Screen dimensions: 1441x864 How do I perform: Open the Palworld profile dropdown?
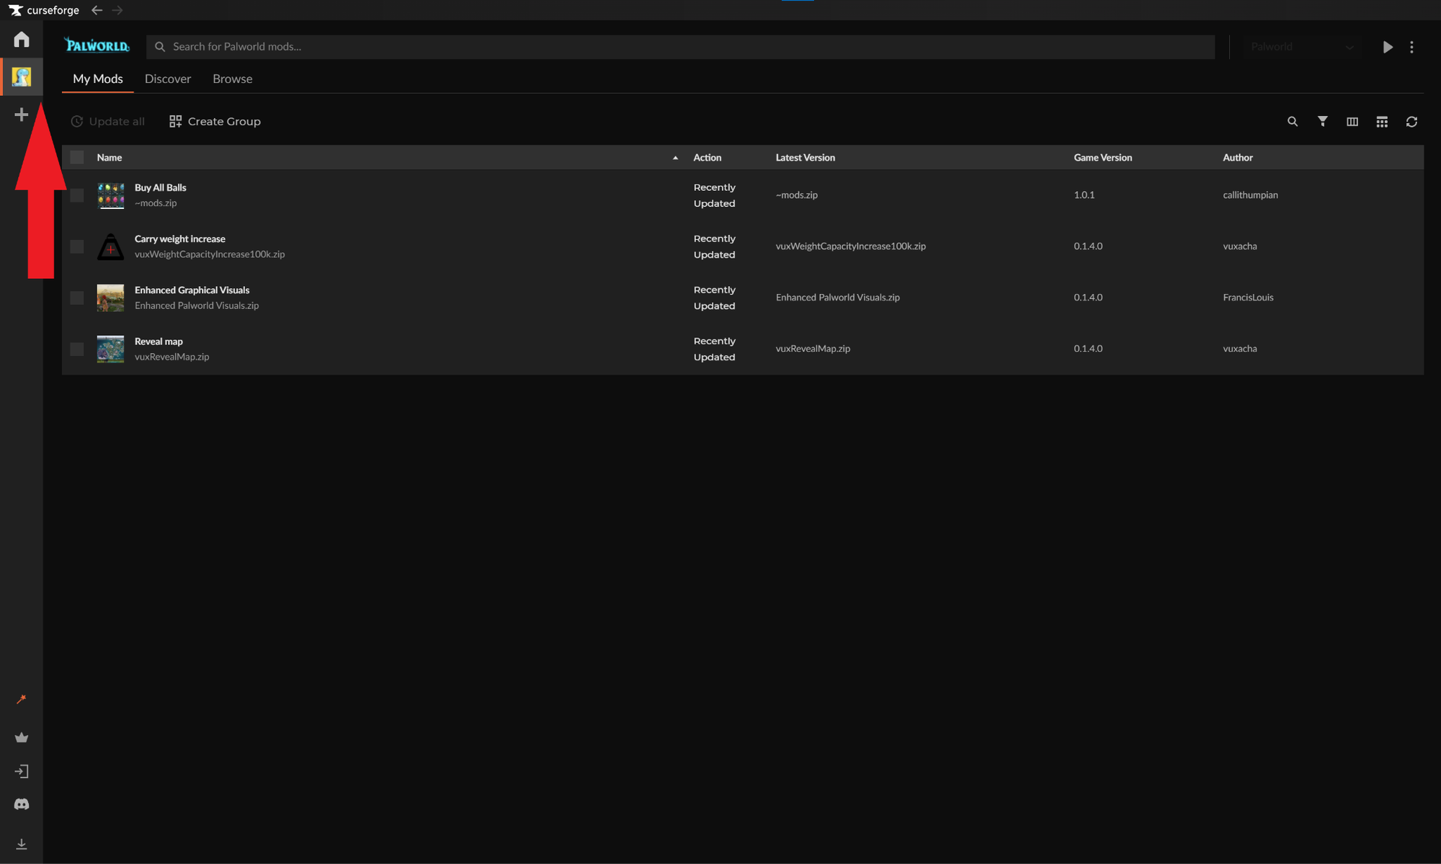pyautogui.click(x=1302, y=47)
